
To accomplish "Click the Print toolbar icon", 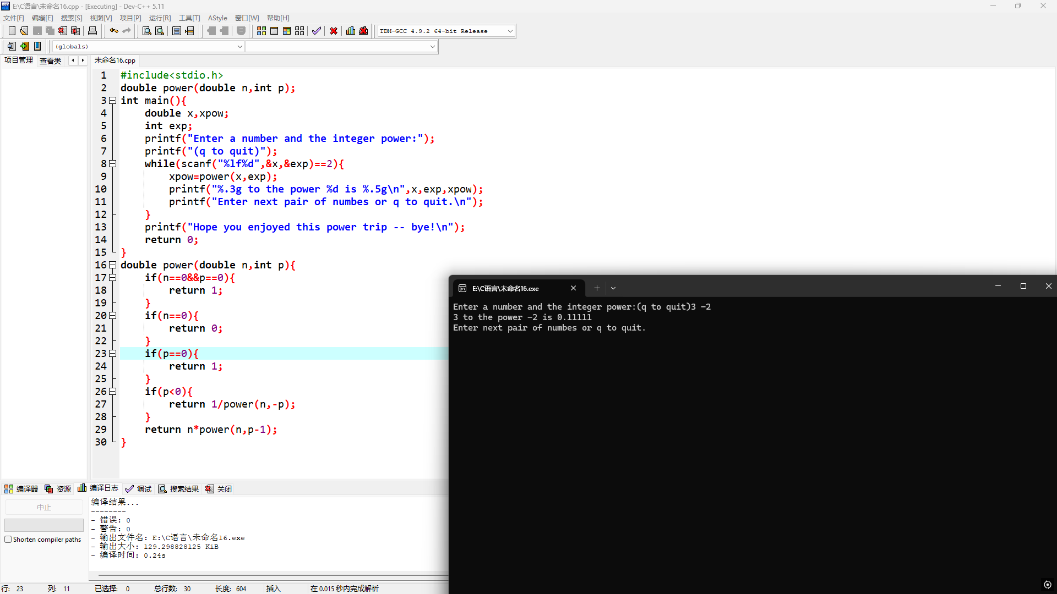I will (92, 31).
